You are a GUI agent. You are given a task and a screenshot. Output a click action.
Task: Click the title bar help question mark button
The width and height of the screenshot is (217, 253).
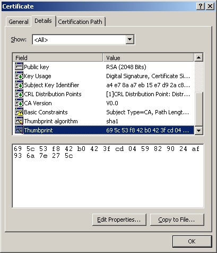point(201,6)
